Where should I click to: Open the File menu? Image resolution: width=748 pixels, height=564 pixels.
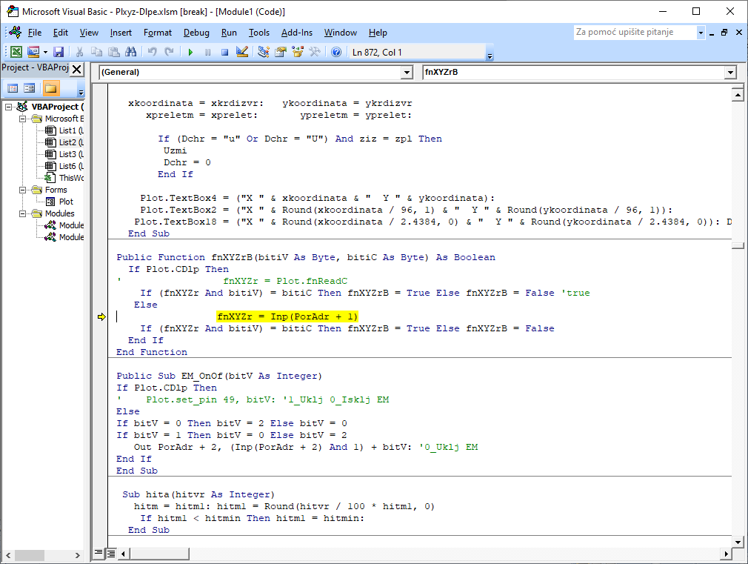34,33
